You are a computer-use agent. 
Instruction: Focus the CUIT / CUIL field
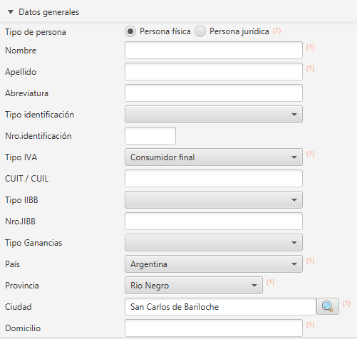pos(214,179)
